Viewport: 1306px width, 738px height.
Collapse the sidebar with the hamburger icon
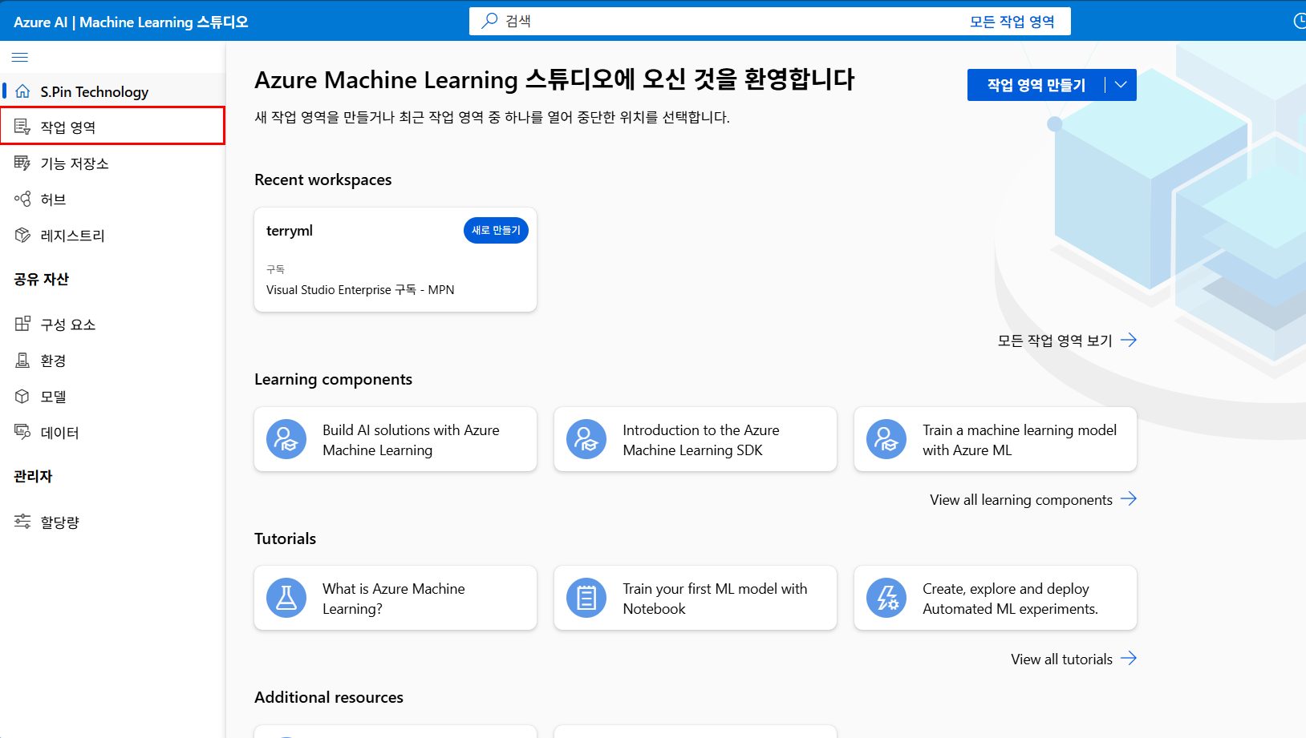click(20, 57)
